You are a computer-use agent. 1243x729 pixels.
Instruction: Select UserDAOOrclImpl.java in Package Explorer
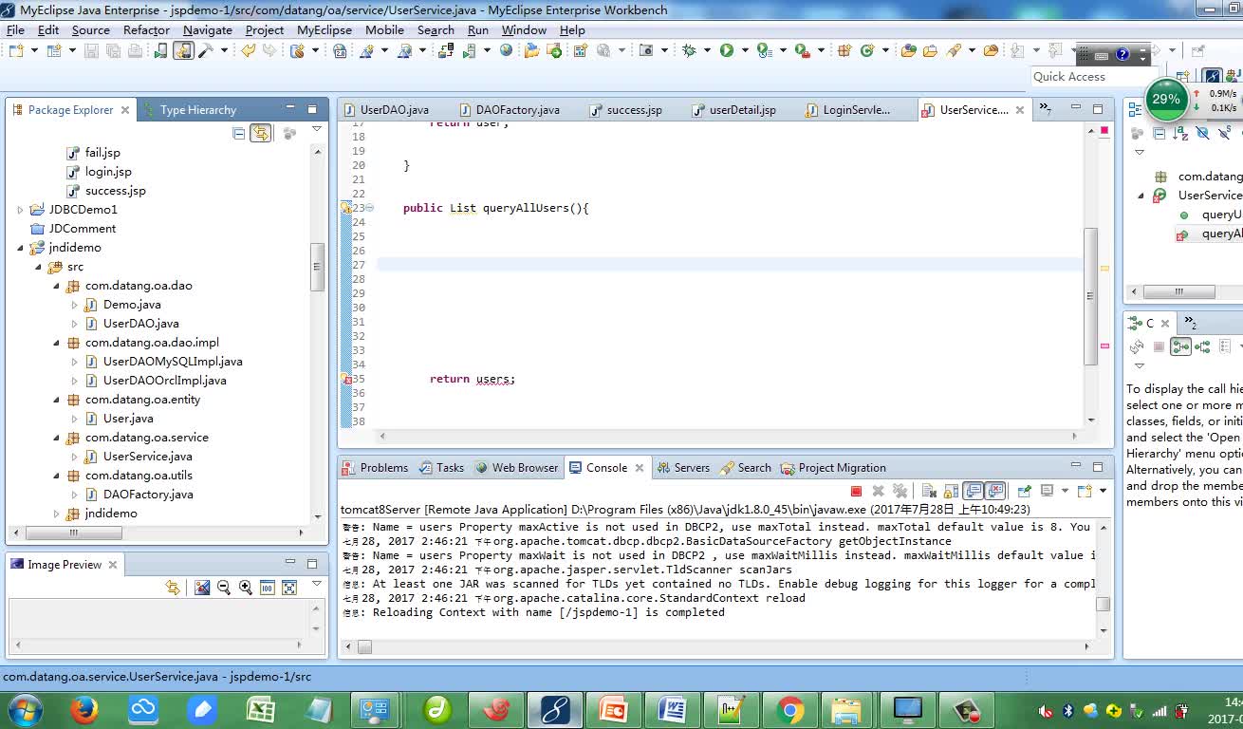(164, 381)
